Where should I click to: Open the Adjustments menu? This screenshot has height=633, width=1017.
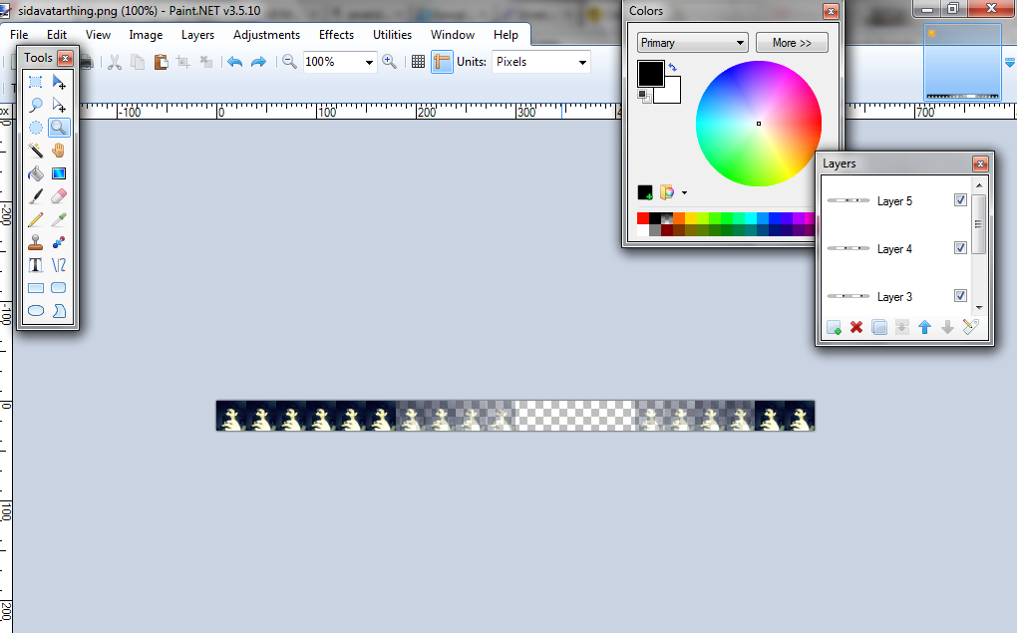266,35
